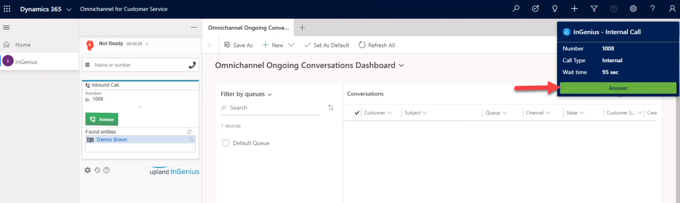Screen dimensions: 680x203
Task: Open the settings gear in top bar
Action: coord(633,9)
